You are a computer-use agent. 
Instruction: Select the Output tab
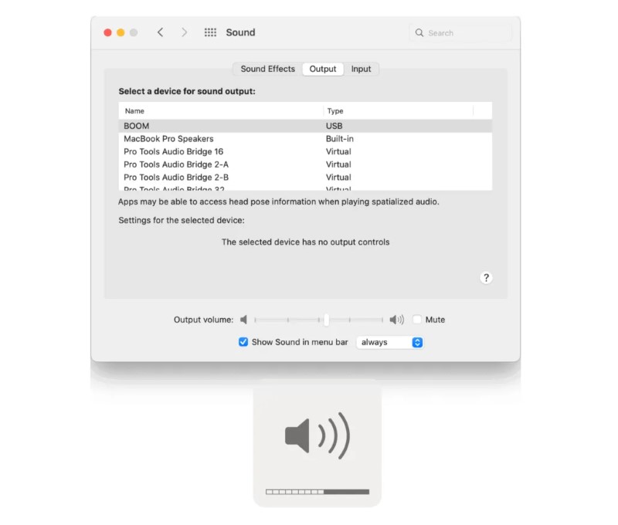pos(323,69)
